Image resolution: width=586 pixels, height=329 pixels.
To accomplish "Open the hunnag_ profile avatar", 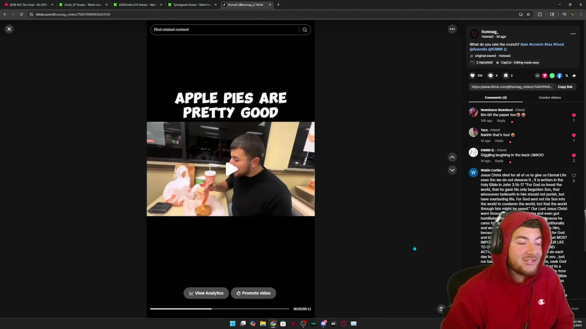I will pyautogui.click(x=474, y=34).
